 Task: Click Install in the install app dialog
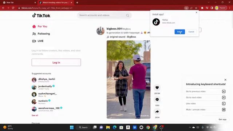pos(179,32)
